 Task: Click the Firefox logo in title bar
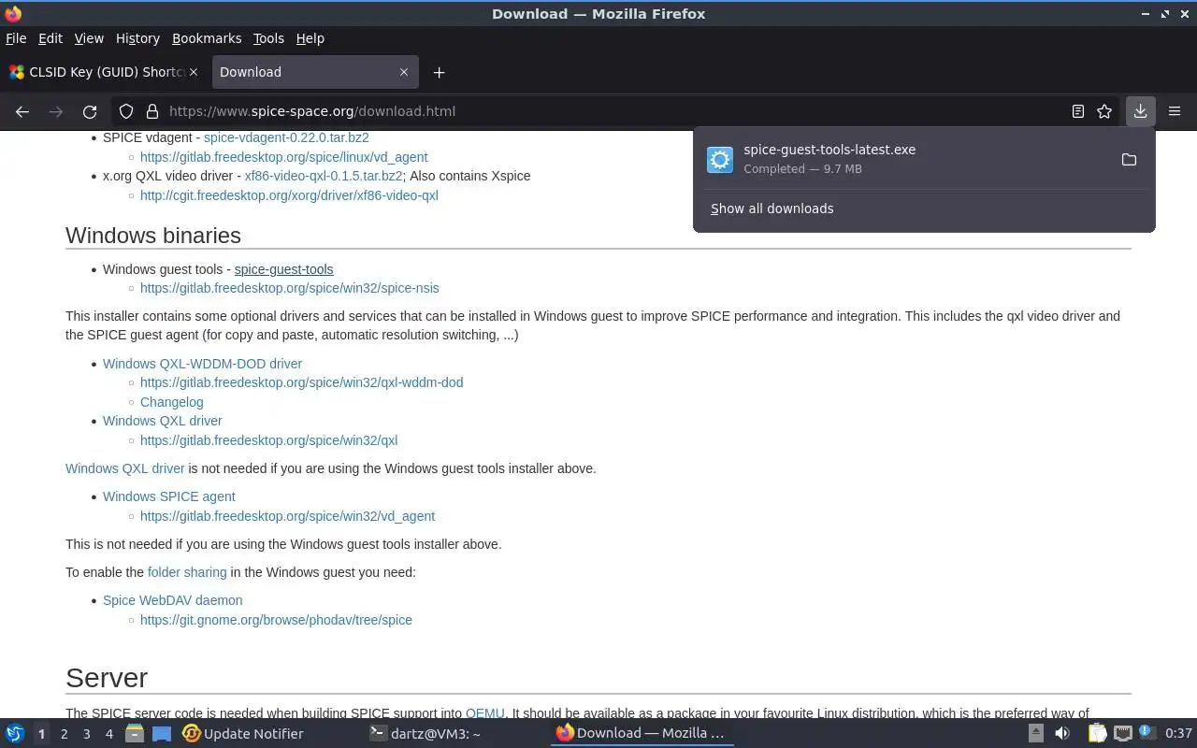click(13, 13)
